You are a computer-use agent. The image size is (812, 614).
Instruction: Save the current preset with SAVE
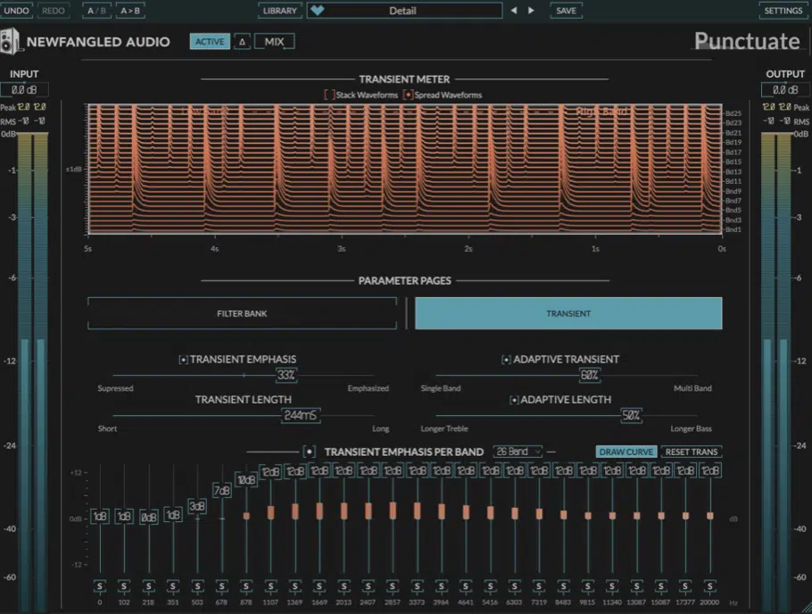(x=566, y=11)
